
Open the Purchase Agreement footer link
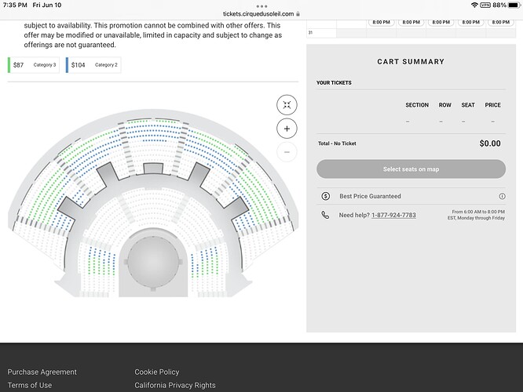(x=42, y=372)
